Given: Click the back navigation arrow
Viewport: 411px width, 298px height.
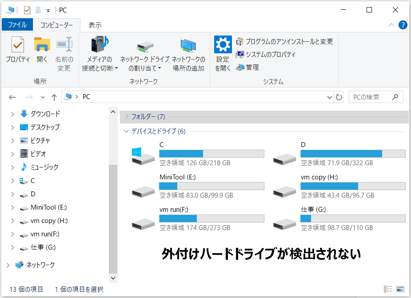Looking at the screenshot, I should click(12, 97).
